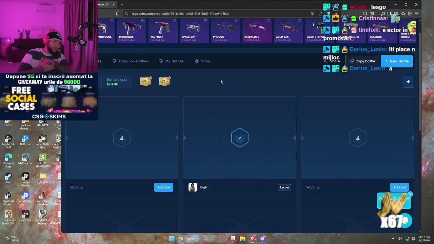The width and height of the screenshot is (434, 244).
Task: Open the Store tab
Action: coord(202,61)
